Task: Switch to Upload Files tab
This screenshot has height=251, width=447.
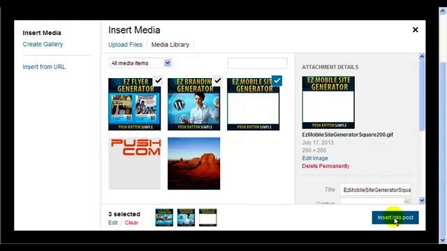Action: [x=125, y=45]
